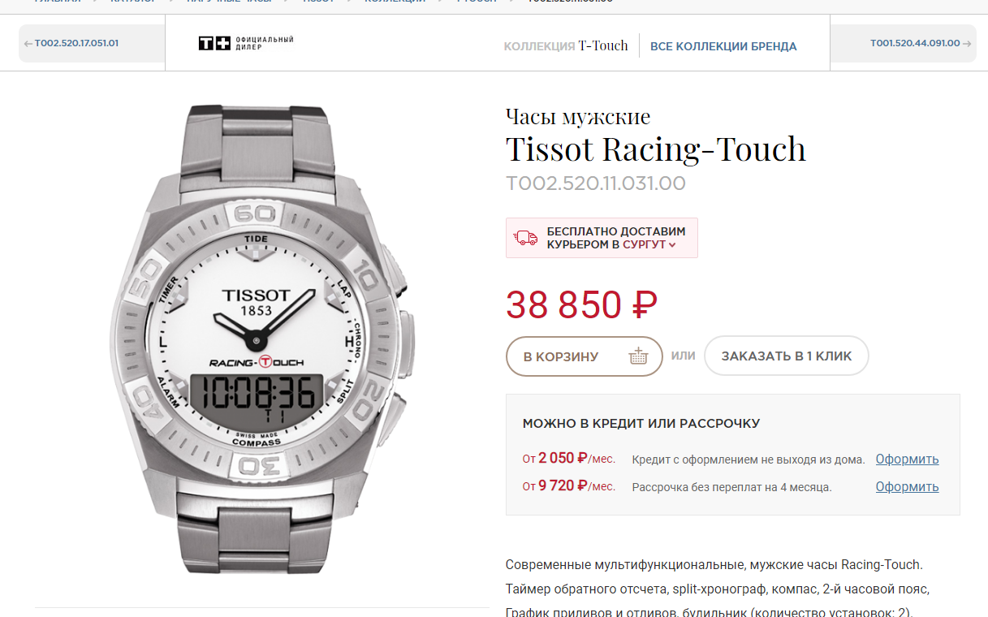
Task: Click the 2 050 ₽ monthly credit amount
Action: [563, 459]
